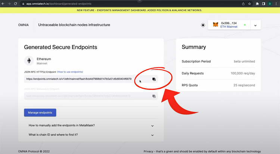This screenshot has width=280, height=154.
Task: Open the How to use endpoints link
Action: pyautogui.click(x=70, y=72)
